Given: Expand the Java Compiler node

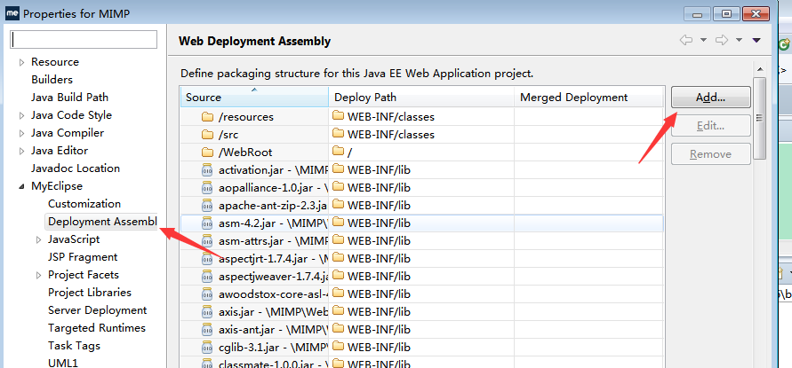Looking at the screenshot, I should pos(21,133).
